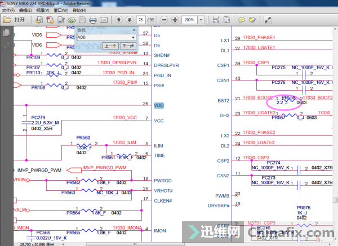
Task: Open the attachments paperclip panel icon
Action: coord(6,46)
